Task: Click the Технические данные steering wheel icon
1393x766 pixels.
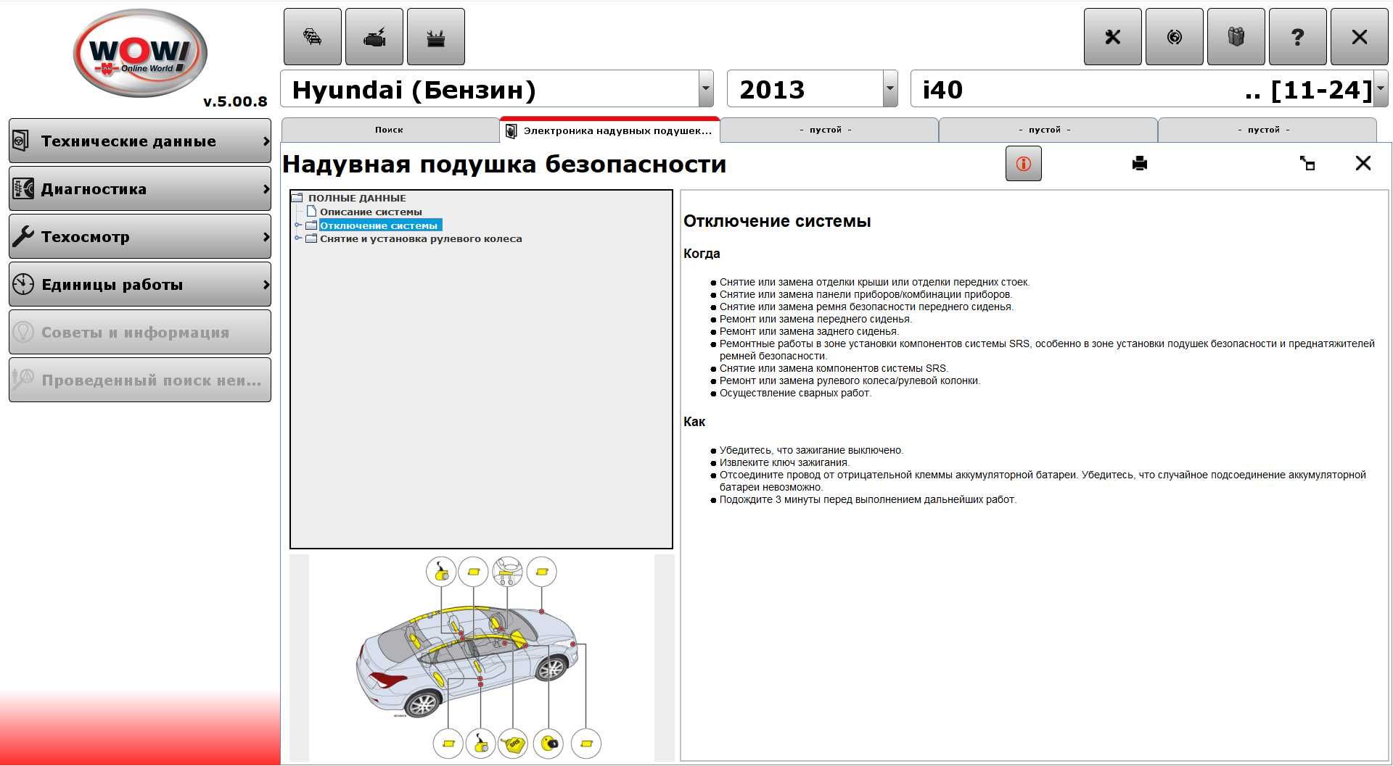Action: [x=21, y=141]
